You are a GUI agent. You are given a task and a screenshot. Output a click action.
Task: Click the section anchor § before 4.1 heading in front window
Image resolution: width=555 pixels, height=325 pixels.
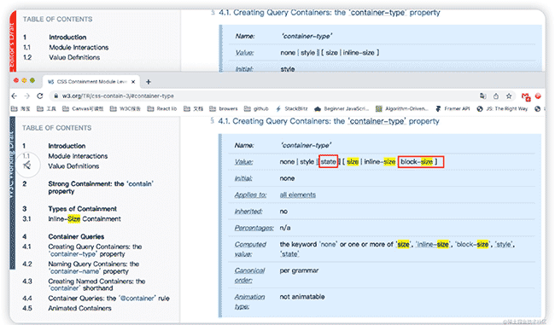tap(213, 121)
